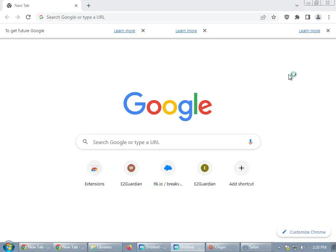Toggle the side panel

coord(308,17)
